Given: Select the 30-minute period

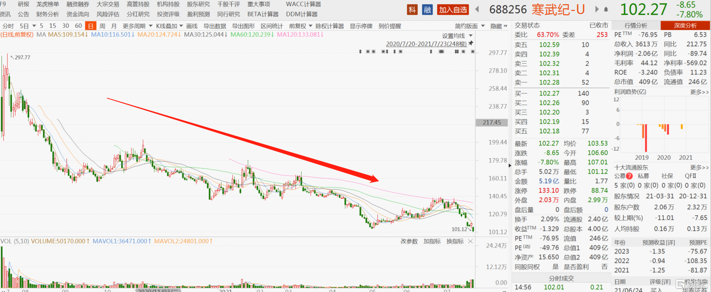Looking at the screenshot, I should (x=65, y=26).
